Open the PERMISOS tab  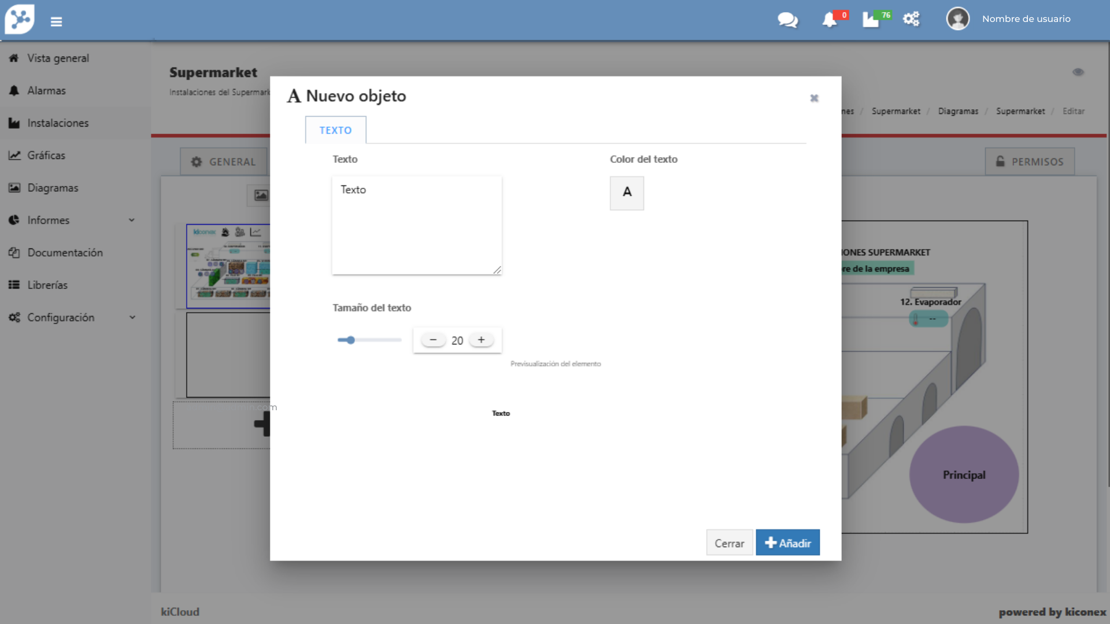pyautogui.click(x=1030, y=162)
